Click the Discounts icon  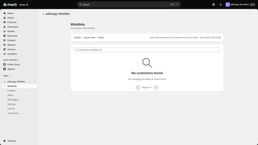[5, 36]
